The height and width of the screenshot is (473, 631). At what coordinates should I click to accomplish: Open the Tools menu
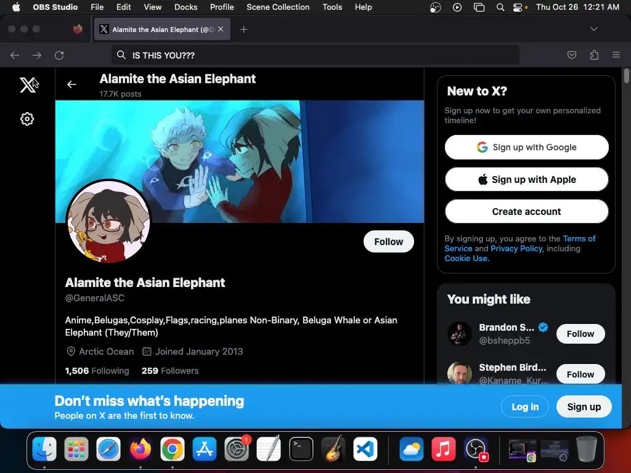pyautogui.click(x=332, y=7)
